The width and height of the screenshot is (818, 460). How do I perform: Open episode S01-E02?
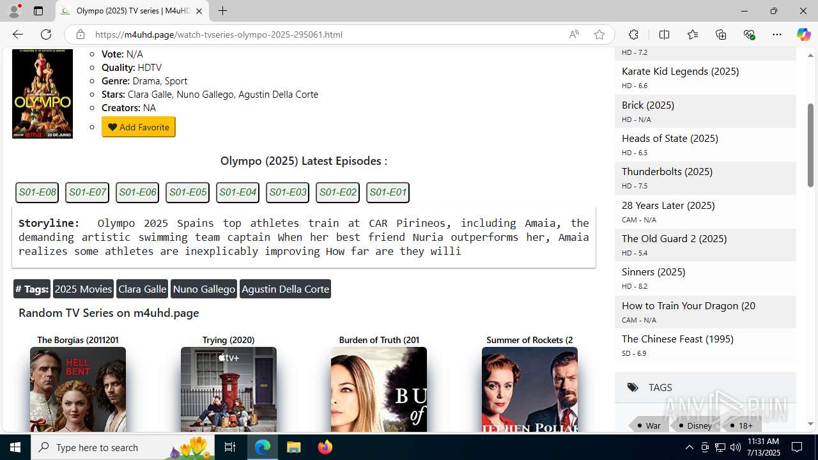pyautogui.click(x=338, y=192)
